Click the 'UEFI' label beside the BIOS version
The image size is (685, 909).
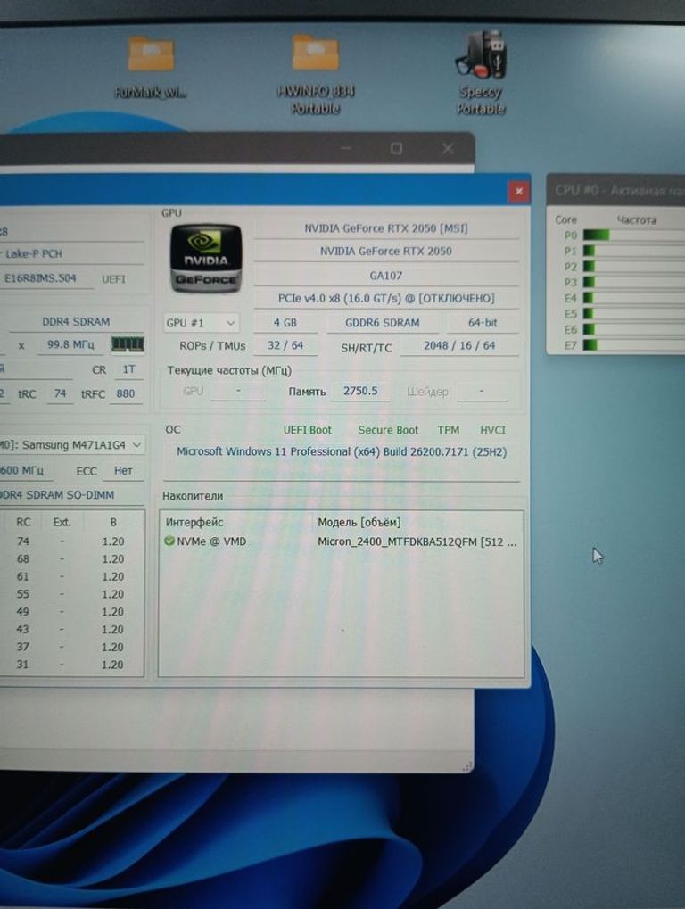(x=113, y=279)
